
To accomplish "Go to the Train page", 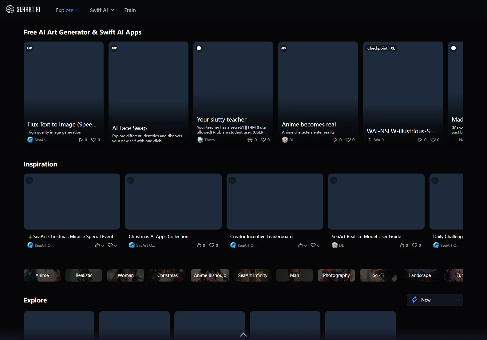I will [130, 10].
